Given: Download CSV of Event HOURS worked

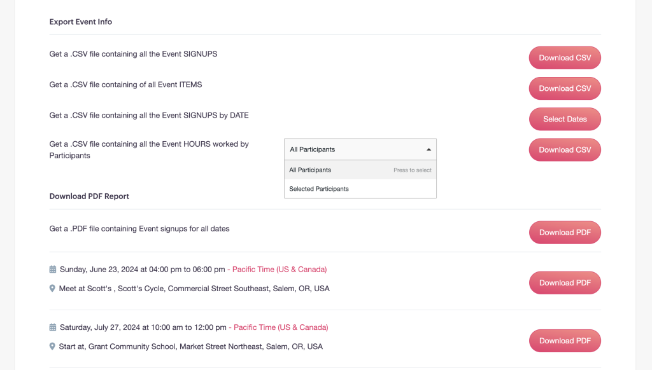Looking at the screenshot, I should pos(565,149).
